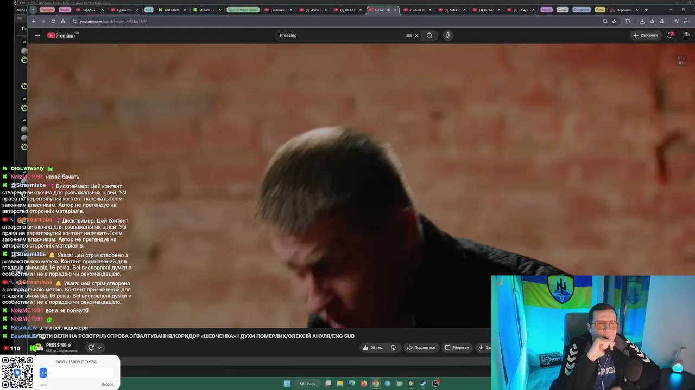Click the YouTube Premium logo
The width and height of the screenshot is (695, 390).
61,35
